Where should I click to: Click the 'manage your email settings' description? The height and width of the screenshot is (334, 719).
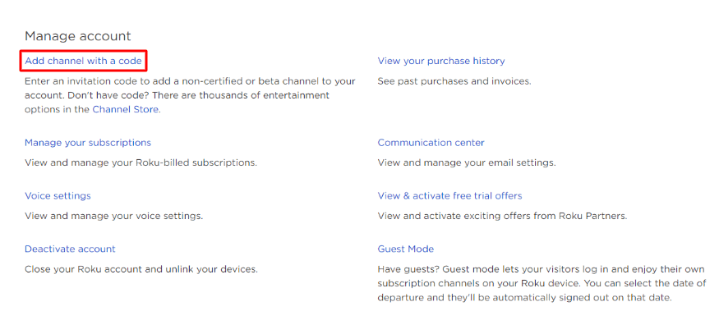[x=466, y=162]
